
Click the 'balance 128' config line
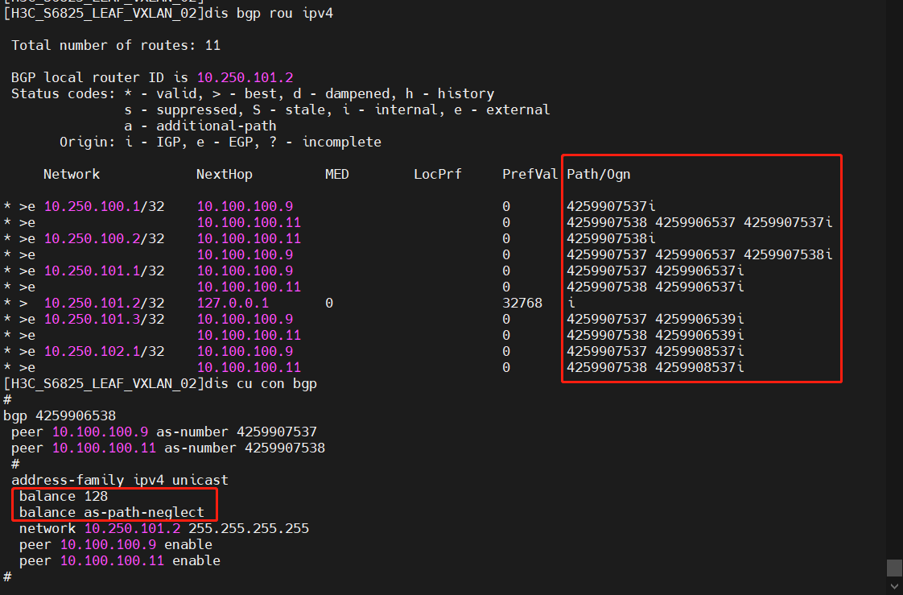pos(64,496)
